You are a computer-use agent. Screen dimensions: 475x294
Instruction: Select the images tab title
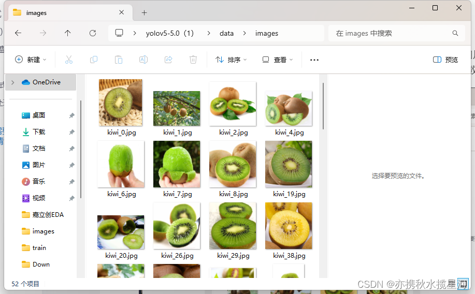[36, 13]
